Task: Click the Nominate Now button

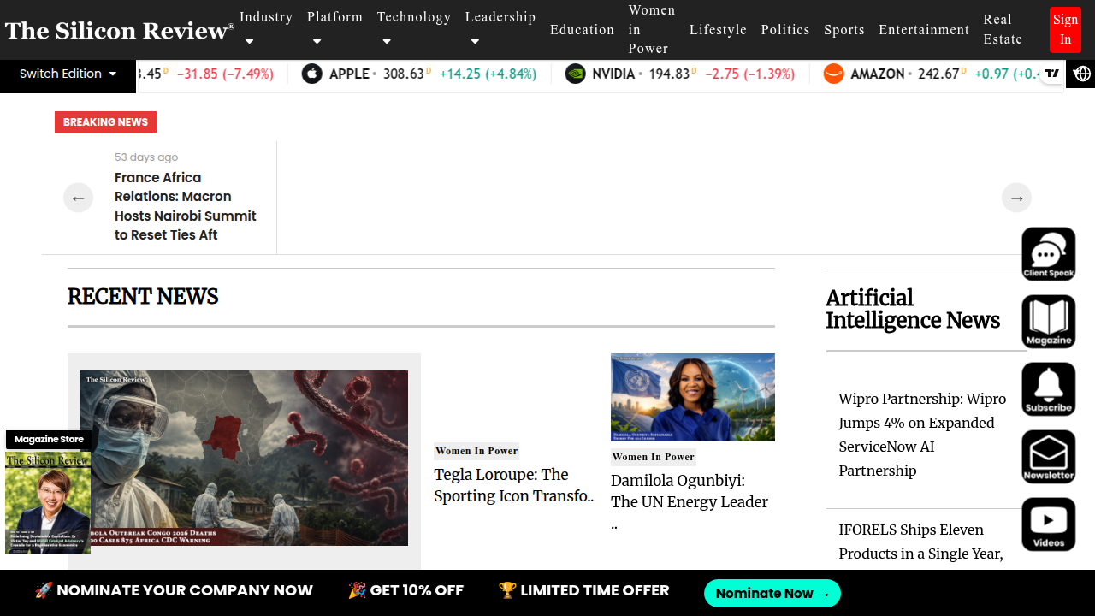Action: (772, 593)
